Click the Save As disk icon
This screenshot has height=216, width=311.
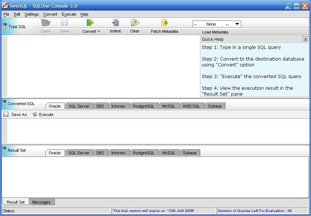(x=6, y=114)
